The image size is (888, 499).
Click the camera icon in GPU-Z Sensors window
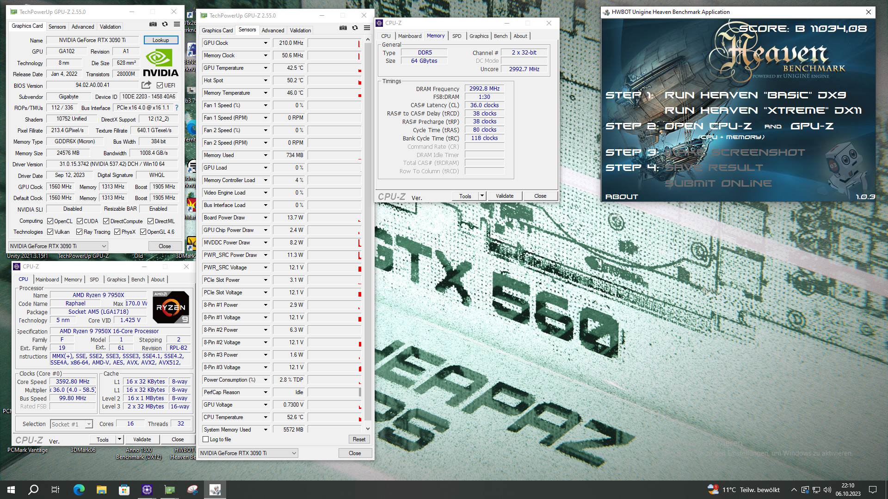(x=343, y=28)
